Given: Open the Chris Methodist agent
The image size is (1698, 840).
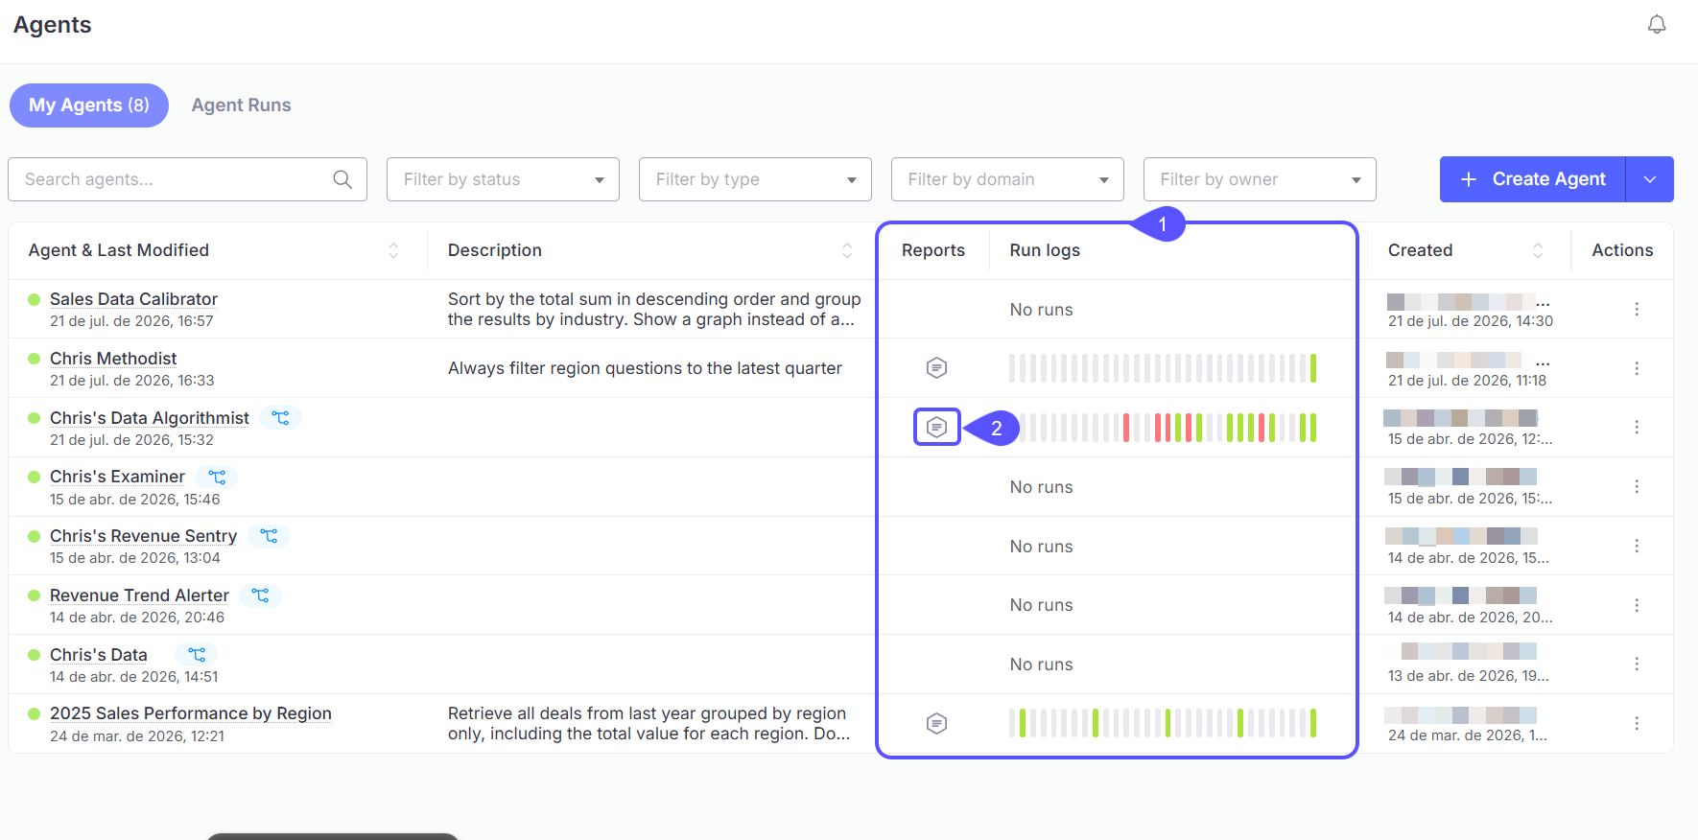Looking at the screenshot, I should (113, 359).
